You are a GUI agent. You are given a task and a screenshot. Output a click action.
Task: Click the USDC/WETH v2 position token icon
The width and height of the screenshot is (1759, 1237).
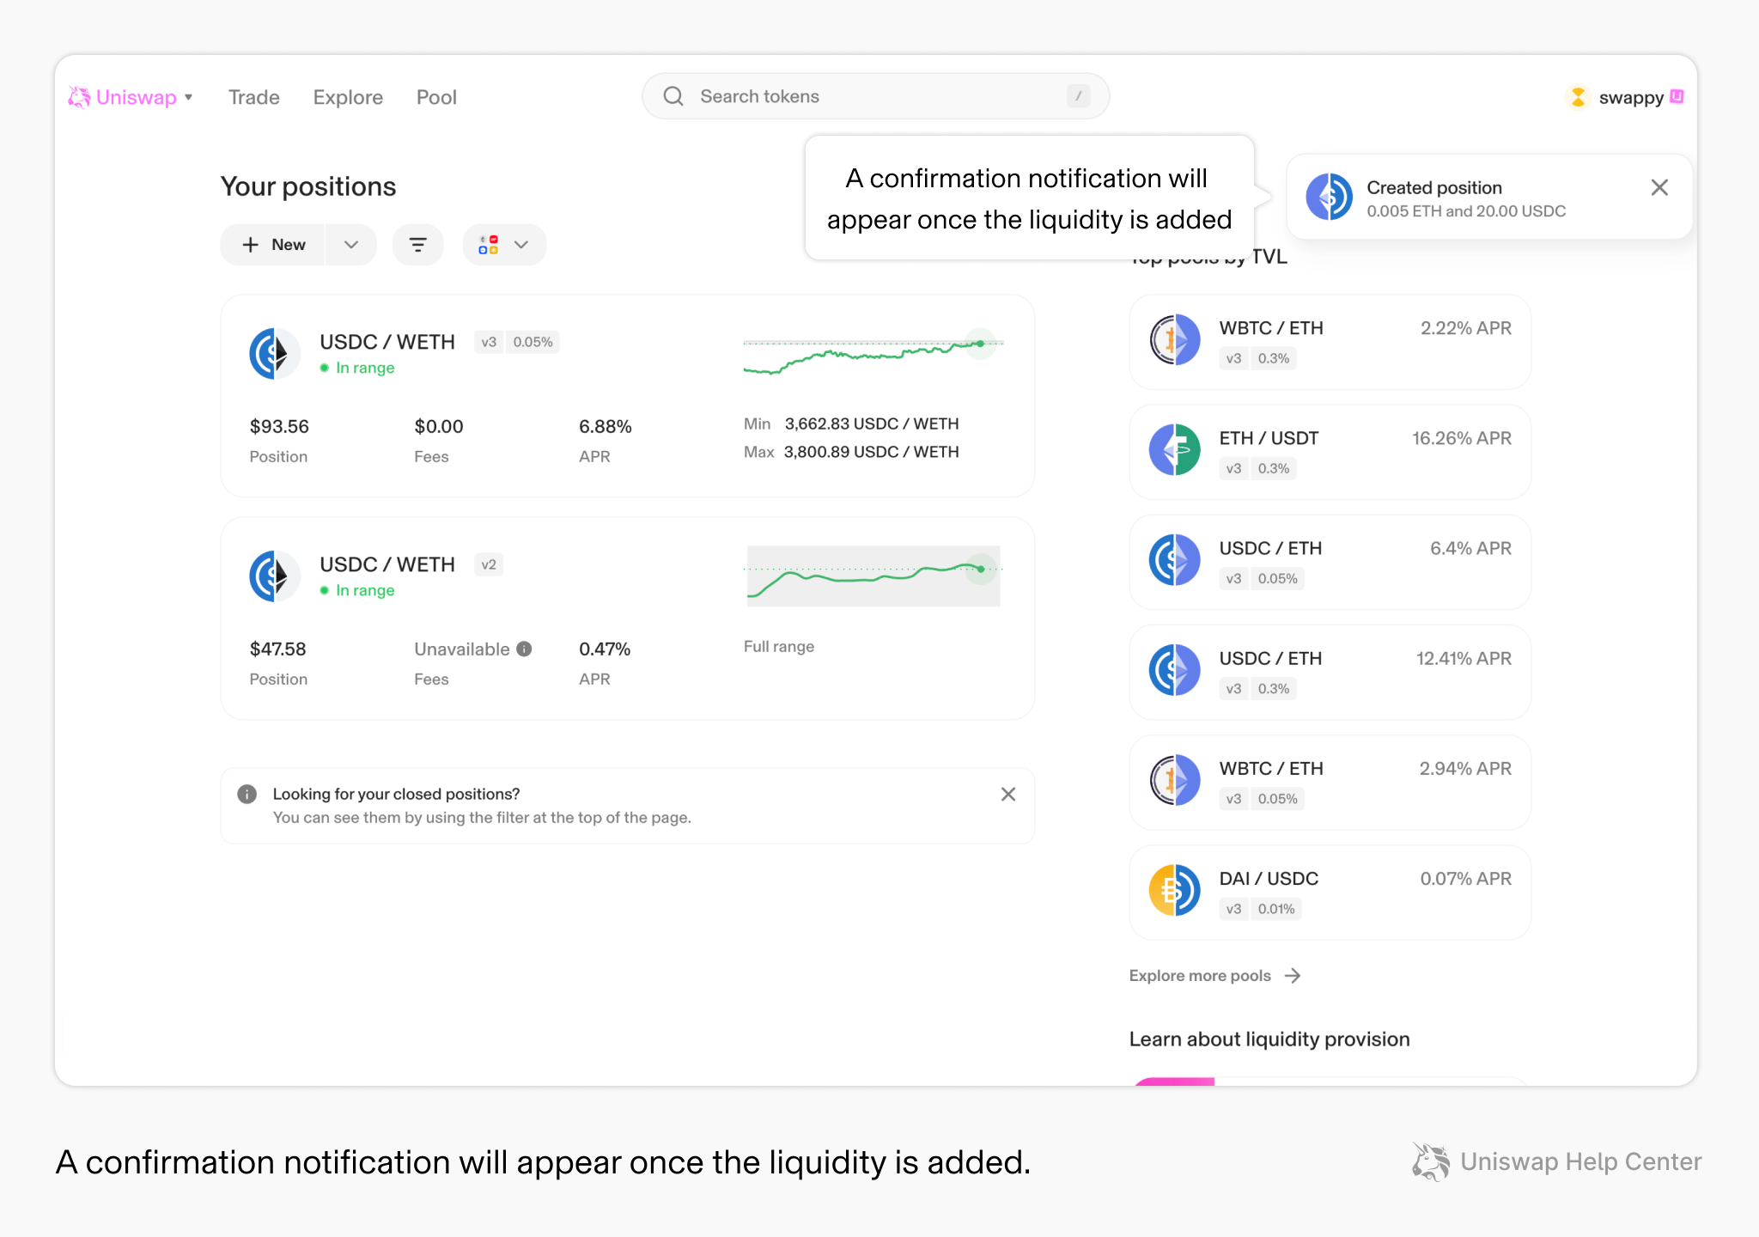click(274, 576)
